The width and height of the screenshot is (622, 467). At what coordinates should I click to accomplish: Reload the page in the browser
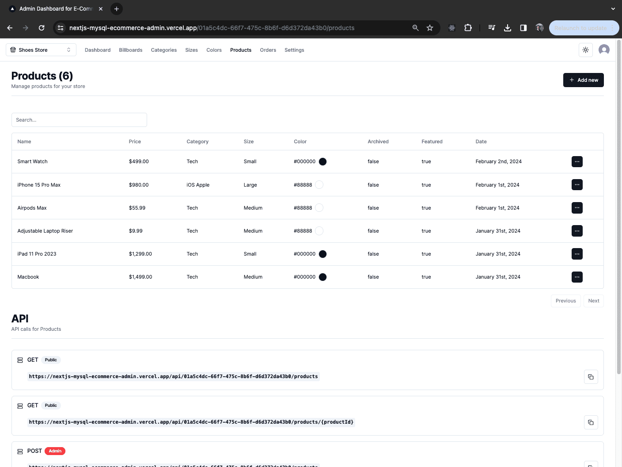click(x=42, y=28)
